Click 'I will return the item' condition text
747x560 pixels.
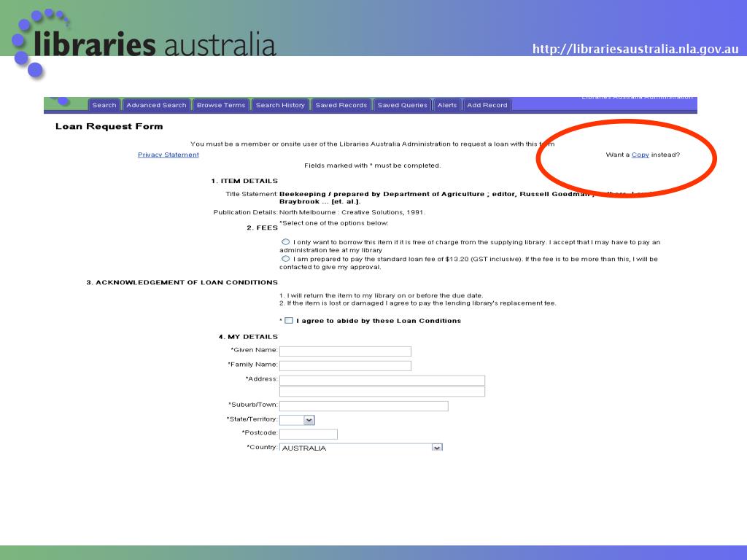pyautogui.click(x=381, y=295)
